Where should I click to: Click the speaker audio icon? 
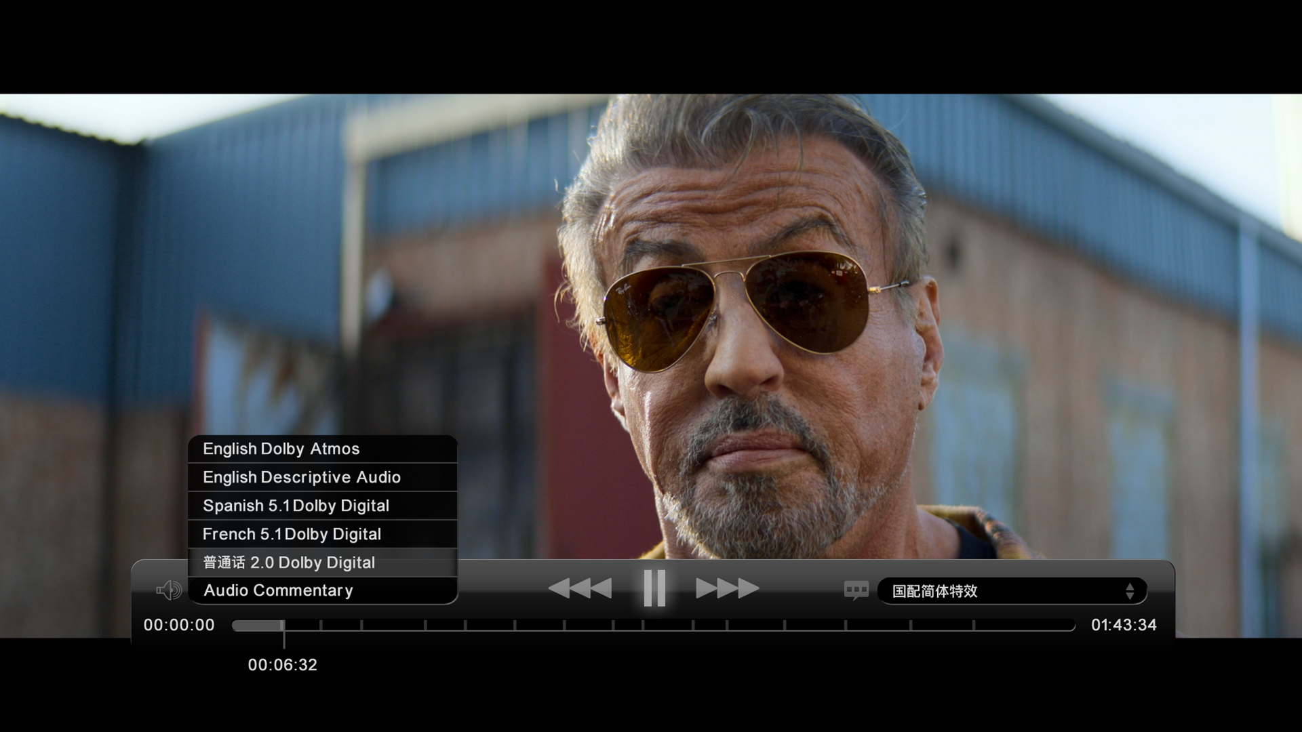coord(169,590)
